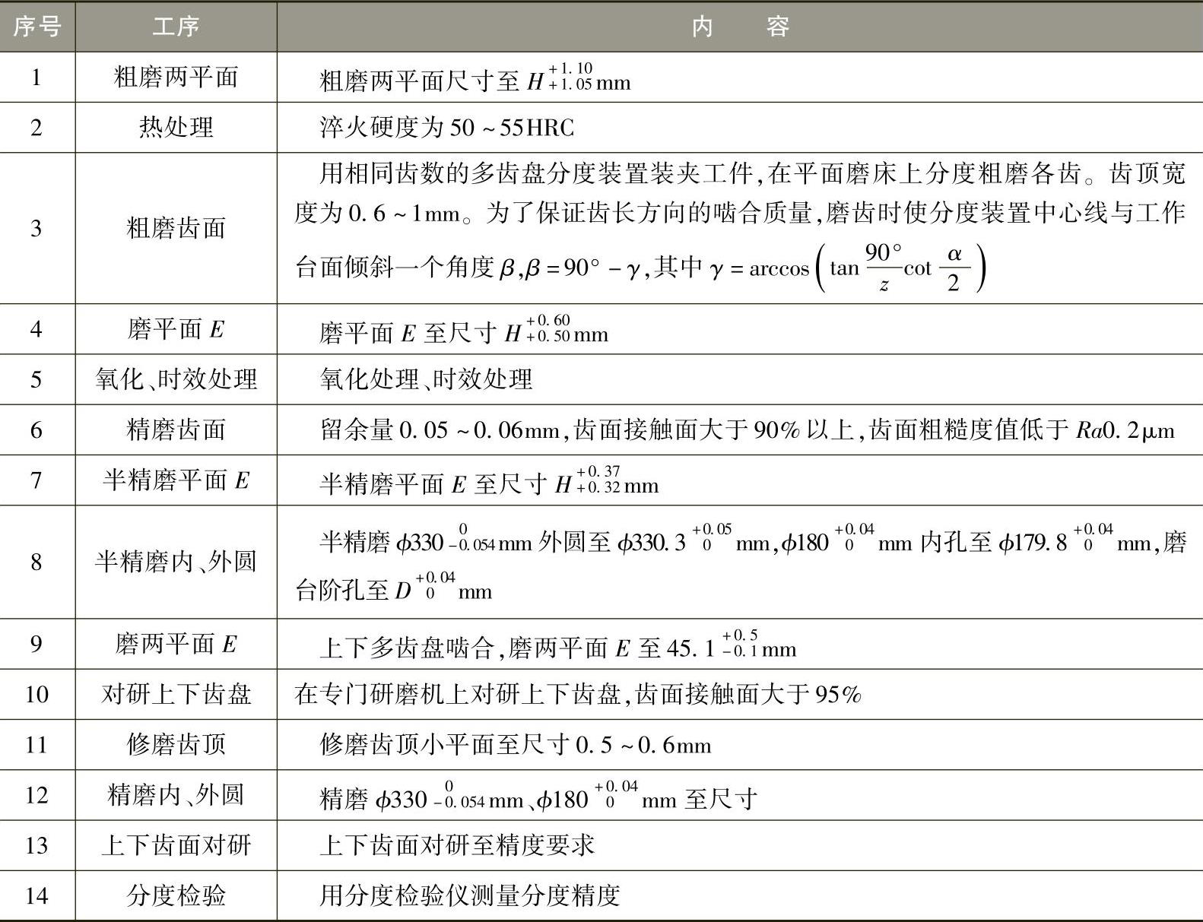Viewport: 1203px width, 922px height.
Task: Click the 用相同齿数的多齿盘分度装置 text line
Action: click(753, 173)
